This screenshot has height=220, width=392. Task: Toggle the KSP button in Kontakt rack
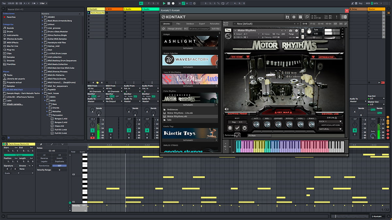click(335, 24)
